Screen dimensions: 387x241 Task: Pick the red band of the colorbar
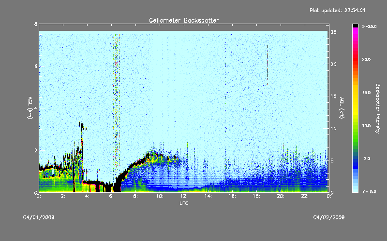(355, 60)
